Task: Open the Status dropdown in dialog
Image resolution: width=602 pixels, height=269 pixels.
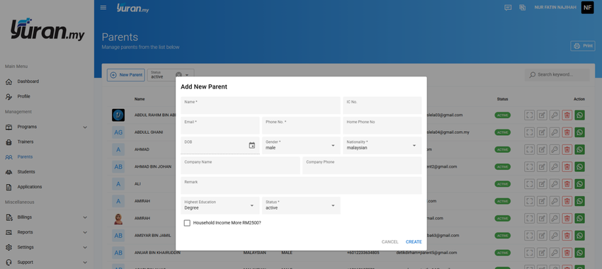Action: (x=301, y=205)
